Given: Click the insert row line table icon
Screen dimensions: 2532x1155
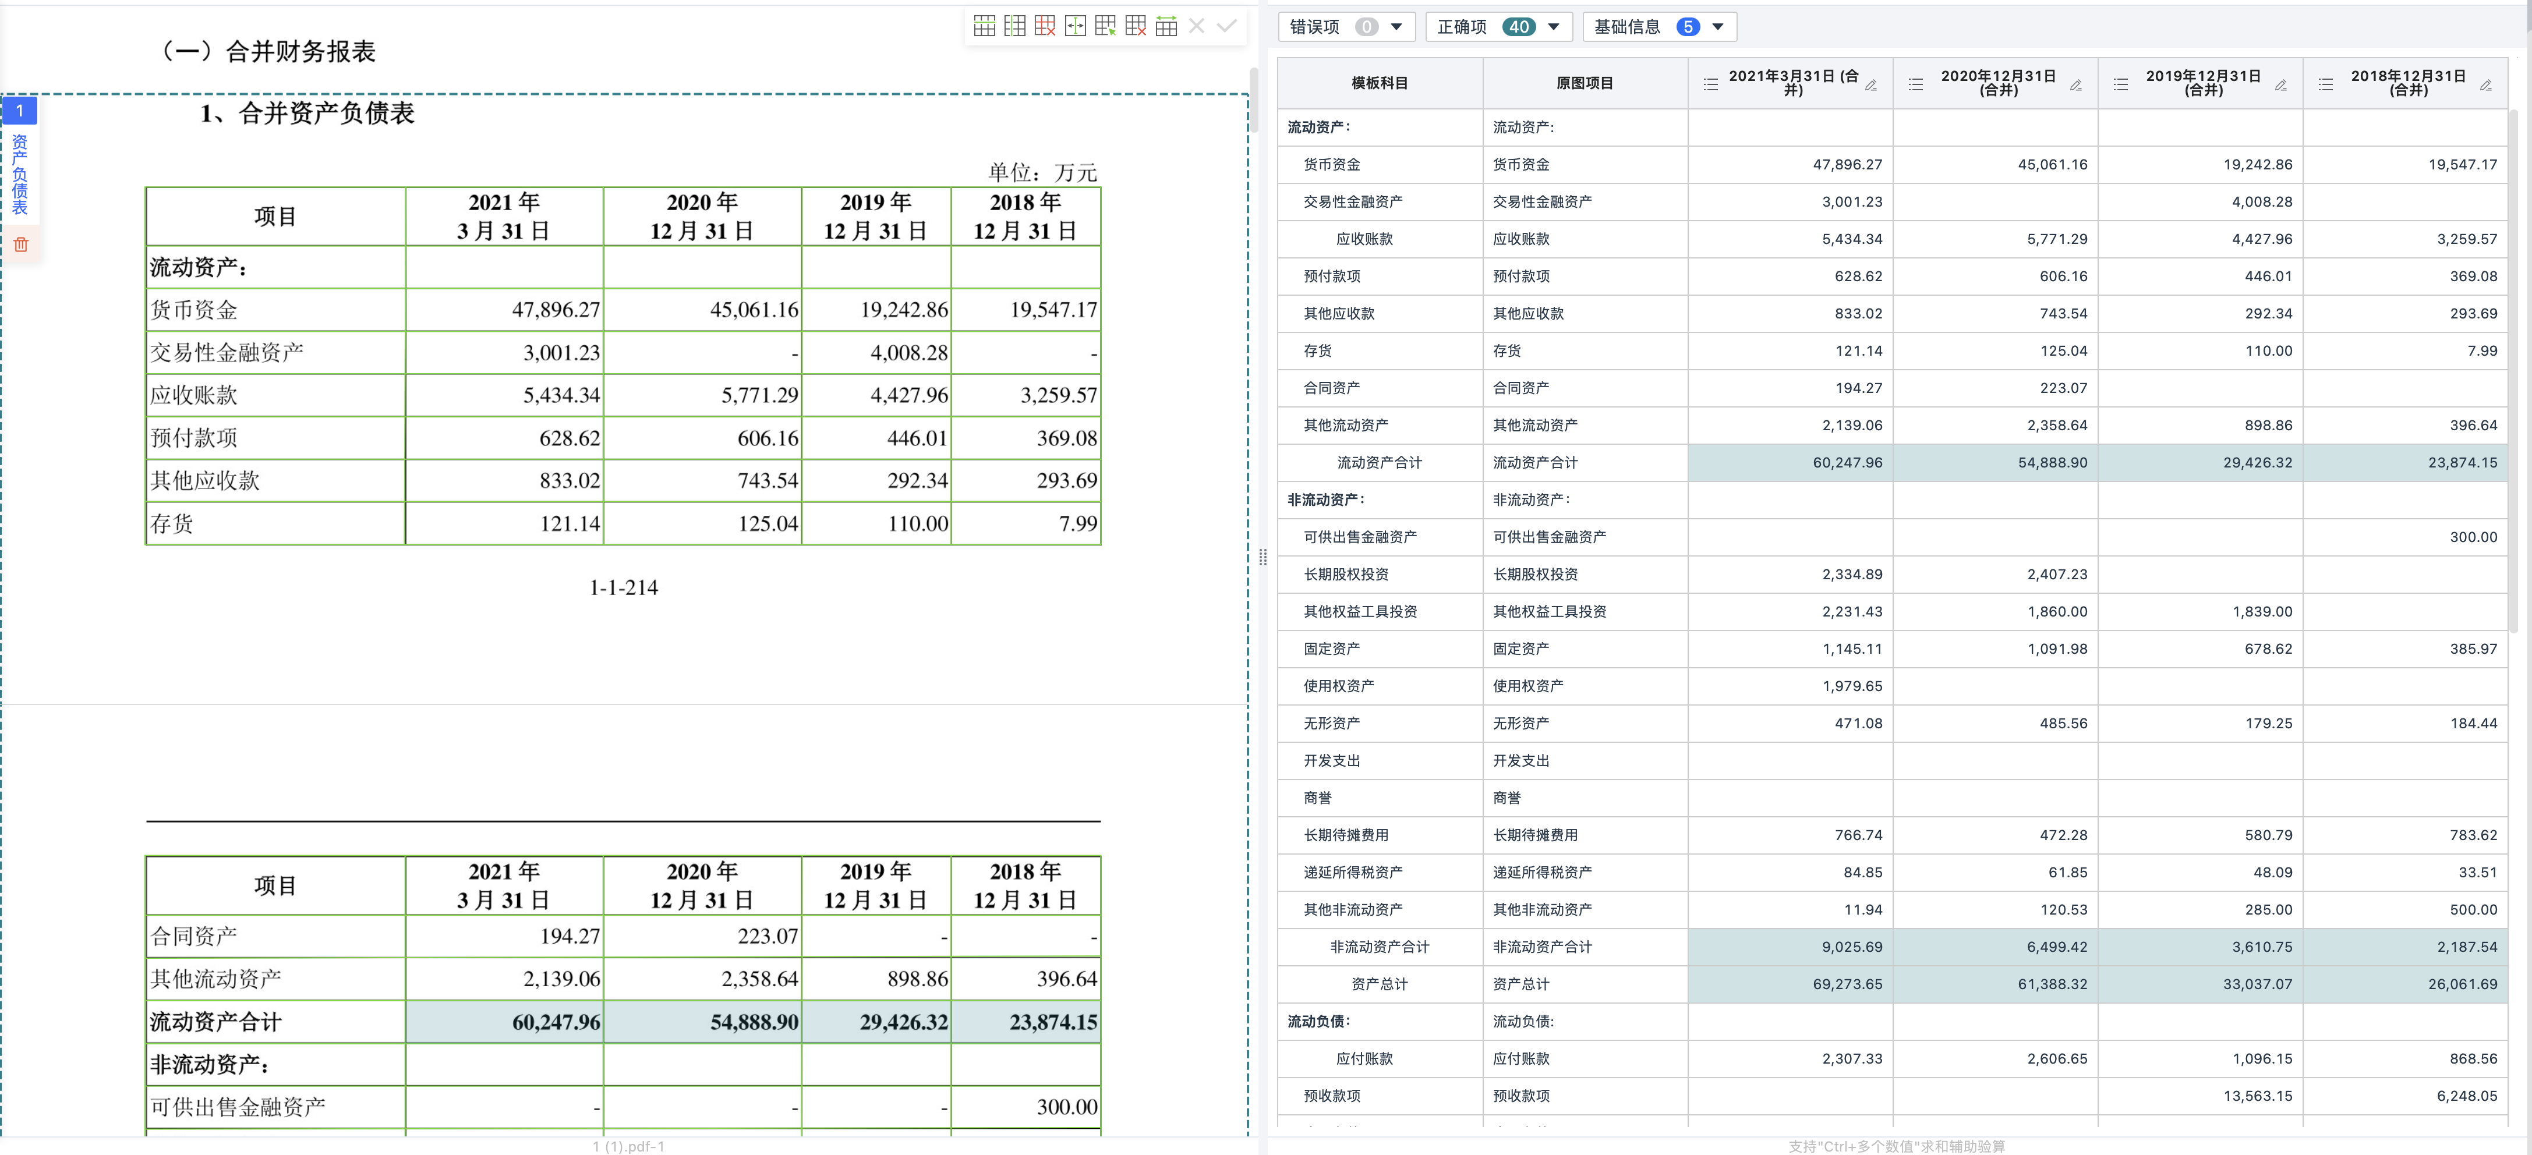Looking at the screenshot, I should (x=984, y=27).
